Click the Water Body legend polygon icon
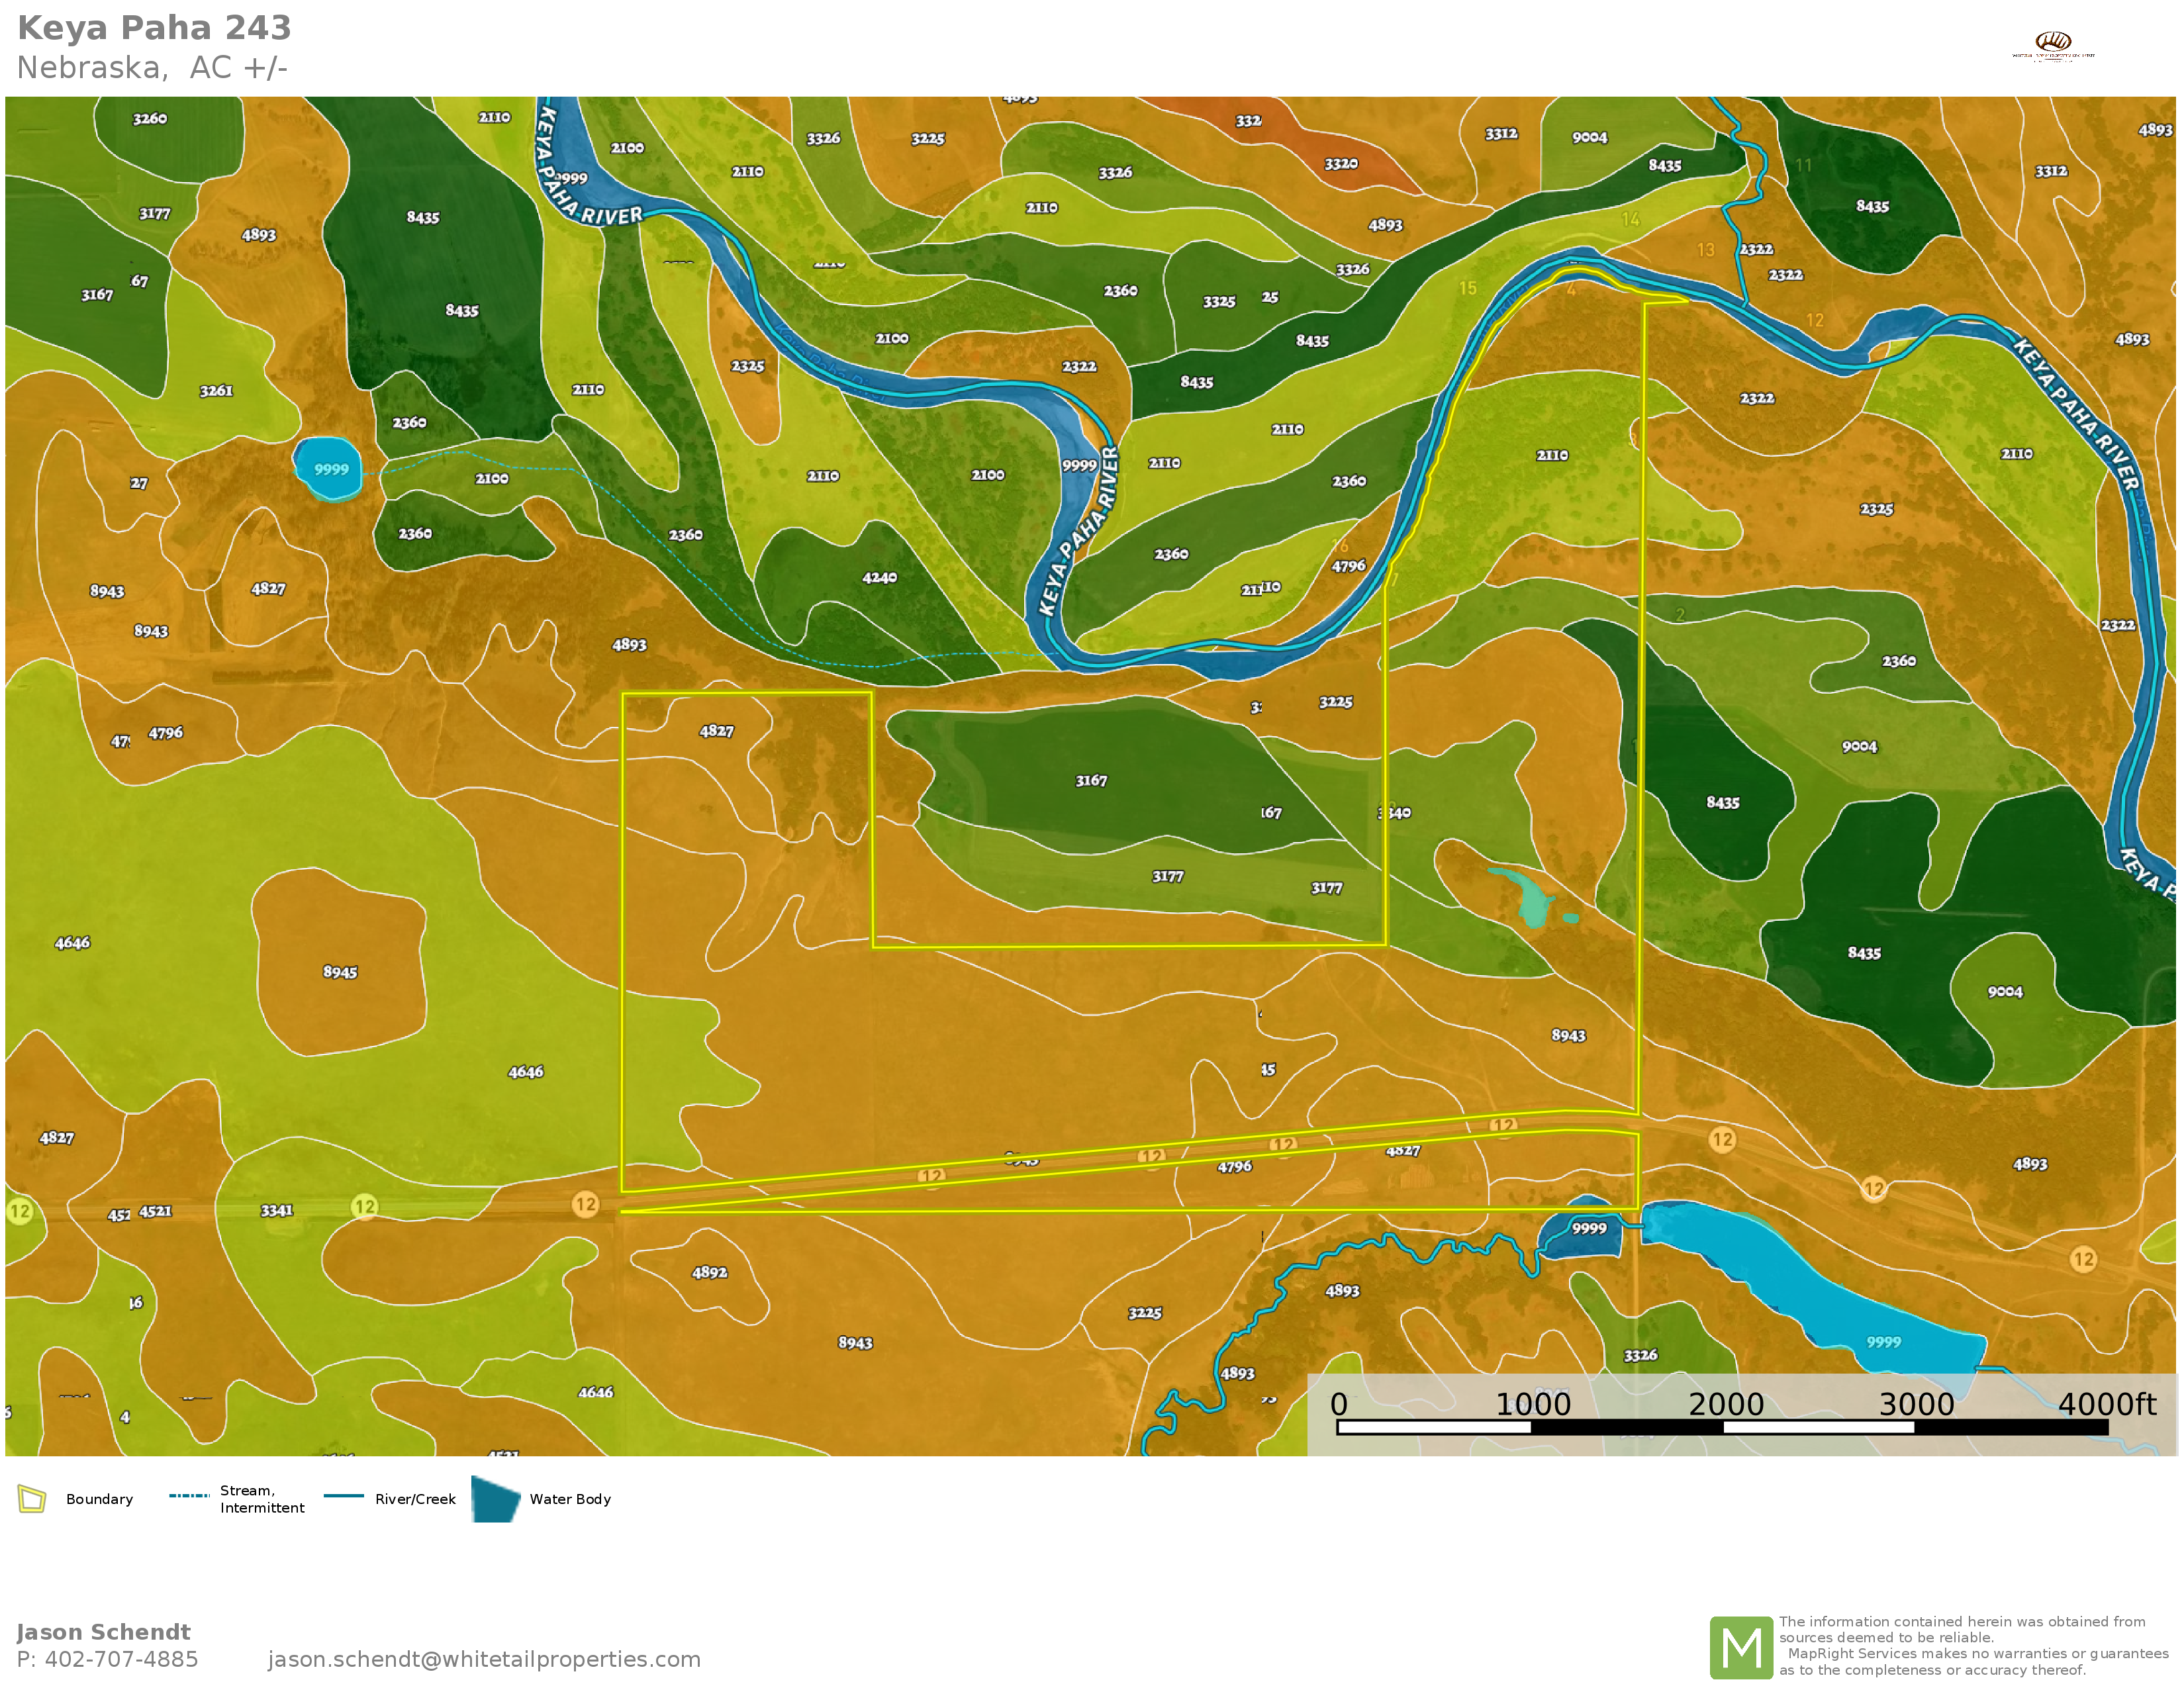 click(x=495, y=1499)
